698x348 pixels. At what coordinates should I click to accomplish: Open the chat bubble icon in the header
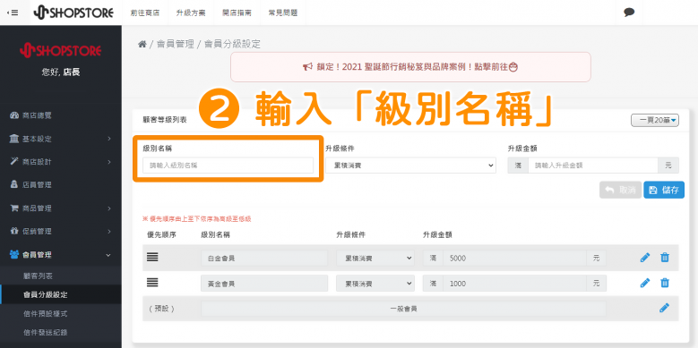pos(629,13)
